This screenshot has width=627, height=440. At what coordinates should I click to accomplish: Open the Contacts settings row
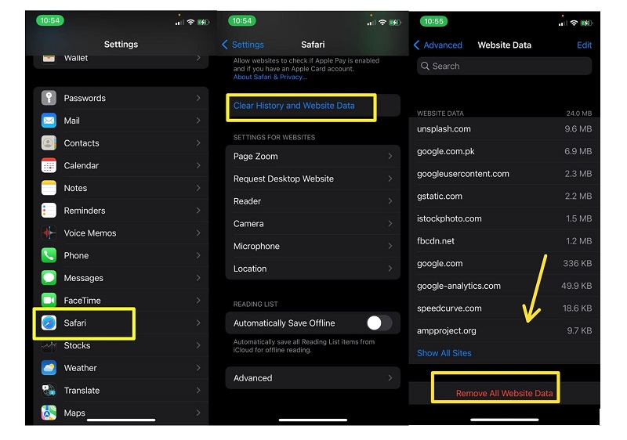[121, 143]
